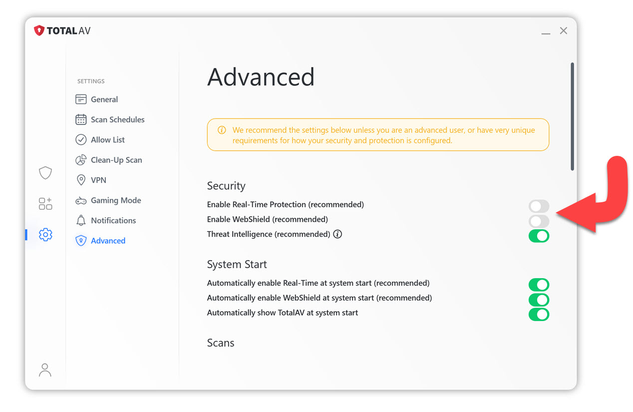633x412 pixels.
Task: Click the TotalAV logo shield icon
Action: pos(39,31)
